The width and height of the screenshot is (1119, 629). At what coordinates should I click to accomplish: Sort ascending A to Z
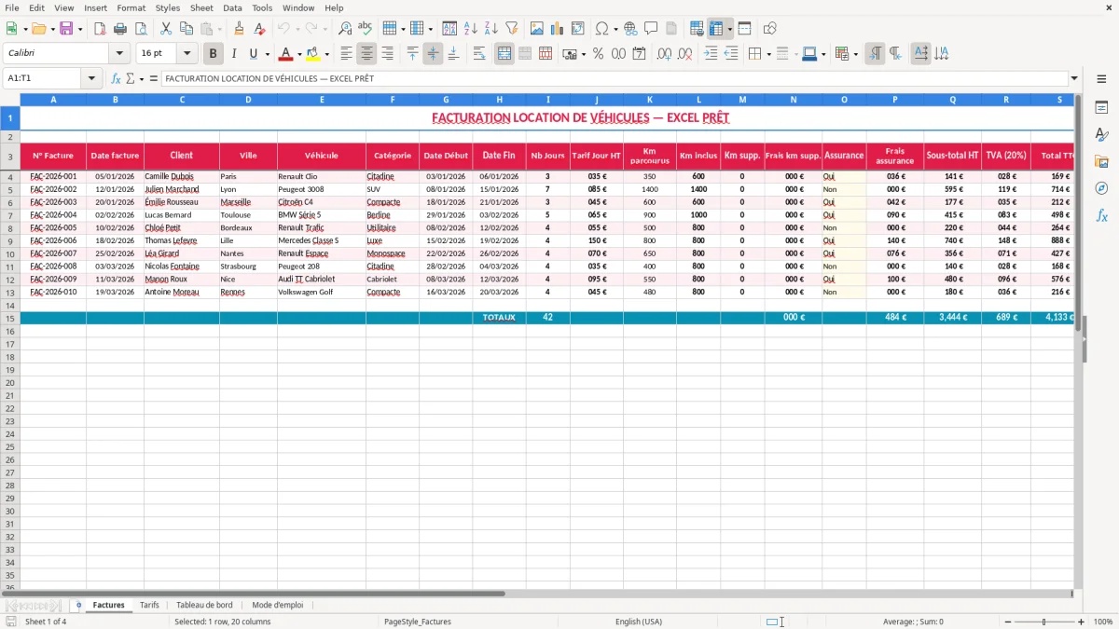click(x=470, y=29)
